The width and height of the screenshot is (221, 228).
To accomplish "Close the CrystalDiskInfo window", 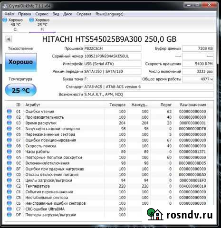I will [210, 5].
